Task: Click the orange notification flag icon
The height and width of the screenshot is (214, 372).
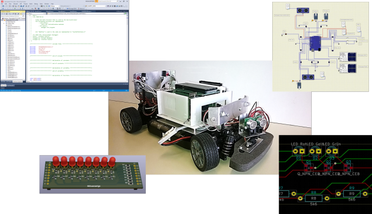Action: point(96,1)
